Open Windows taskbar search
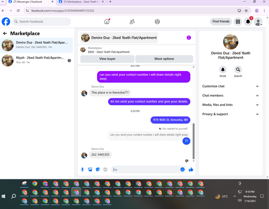This screenshot has height=209, width=269. click(13, 197)
